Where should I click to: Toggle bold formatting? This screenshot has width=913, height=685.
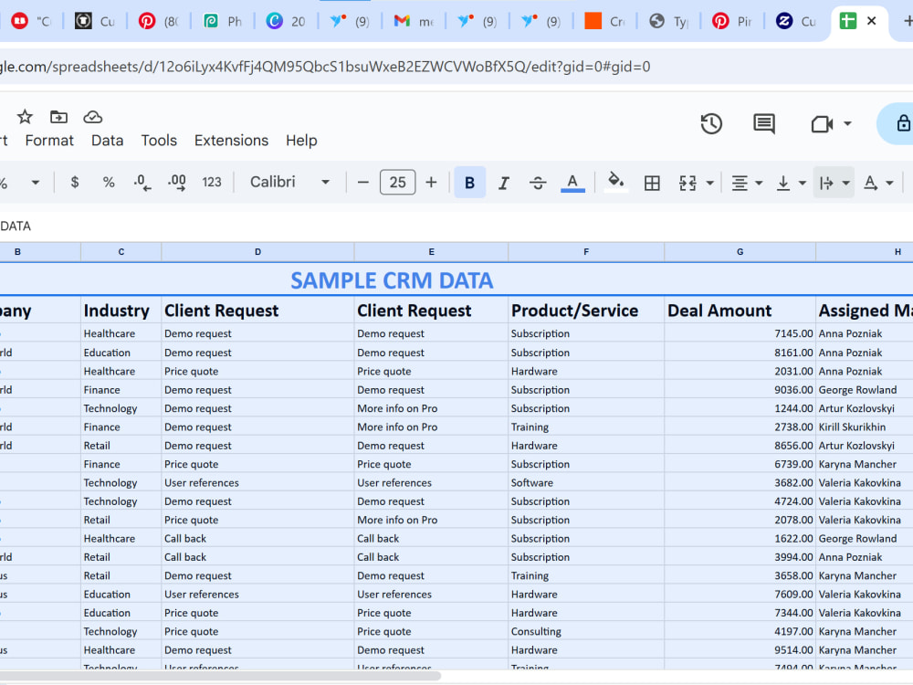coord(470,183)
